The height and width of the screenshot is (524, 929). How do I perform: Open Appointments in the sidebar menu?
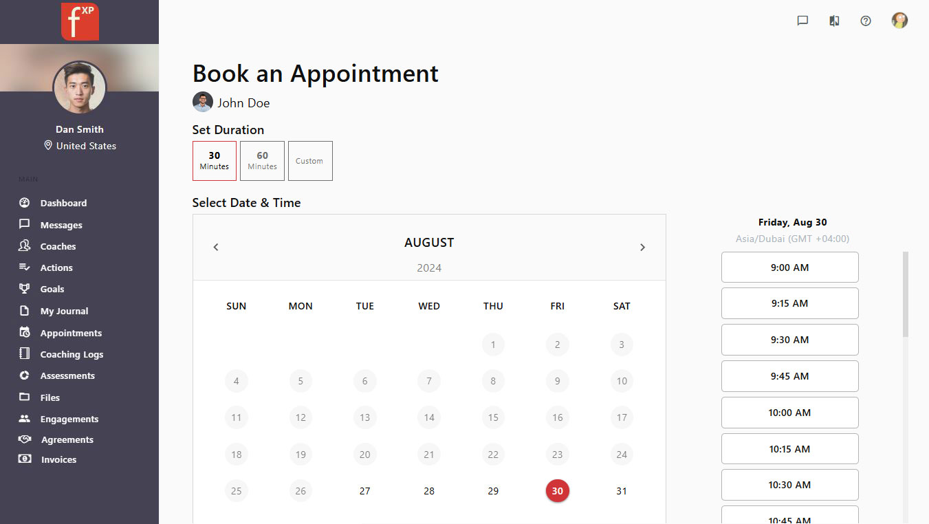[x=71, y=333]
